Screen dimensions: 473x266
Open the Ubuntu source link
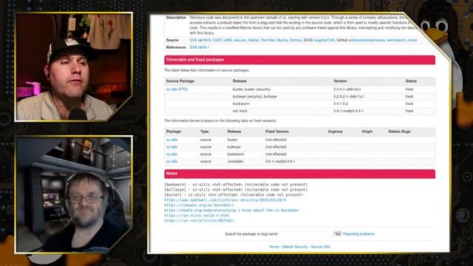click(x=282, y=40)
